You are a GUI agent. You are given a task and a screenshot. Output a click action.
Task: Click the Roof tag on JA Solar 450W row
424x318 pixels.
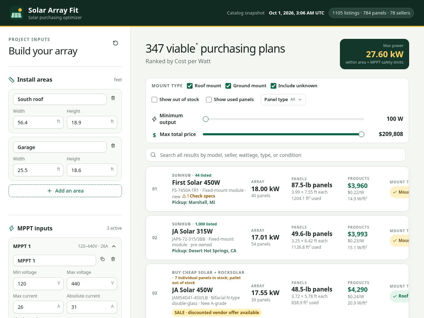(400, 296)
